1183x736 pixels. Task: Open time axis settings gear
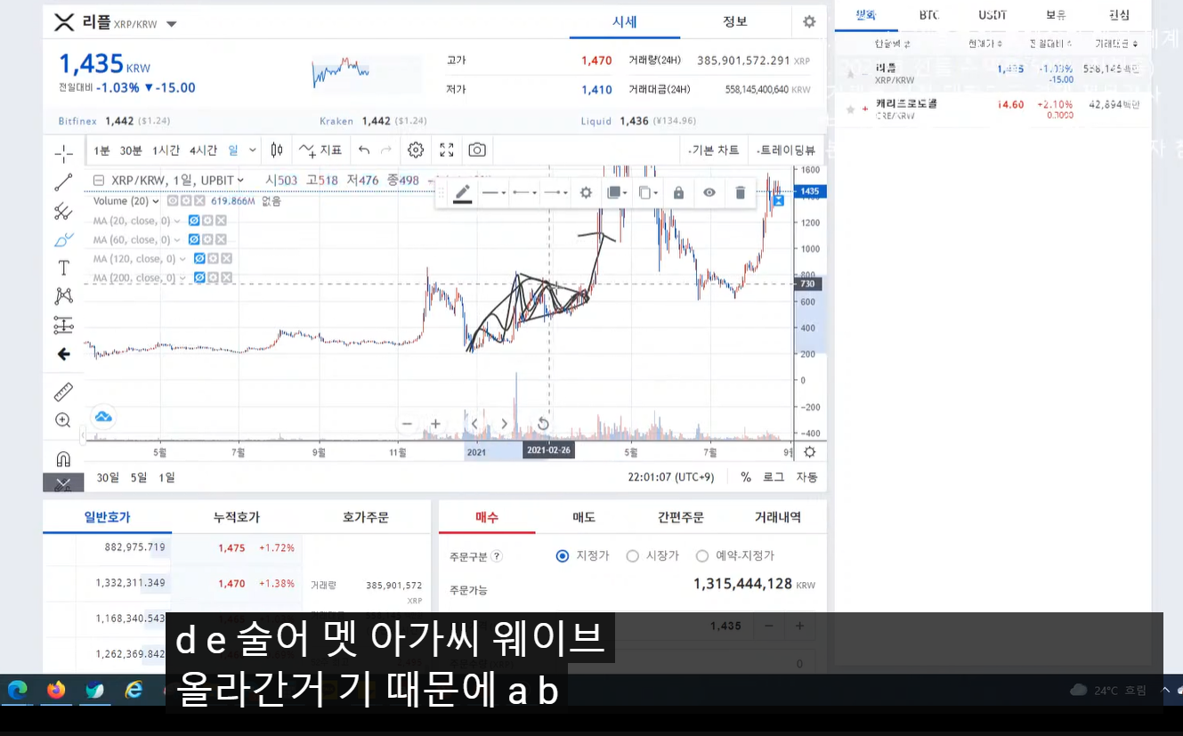tap(809, 452)
